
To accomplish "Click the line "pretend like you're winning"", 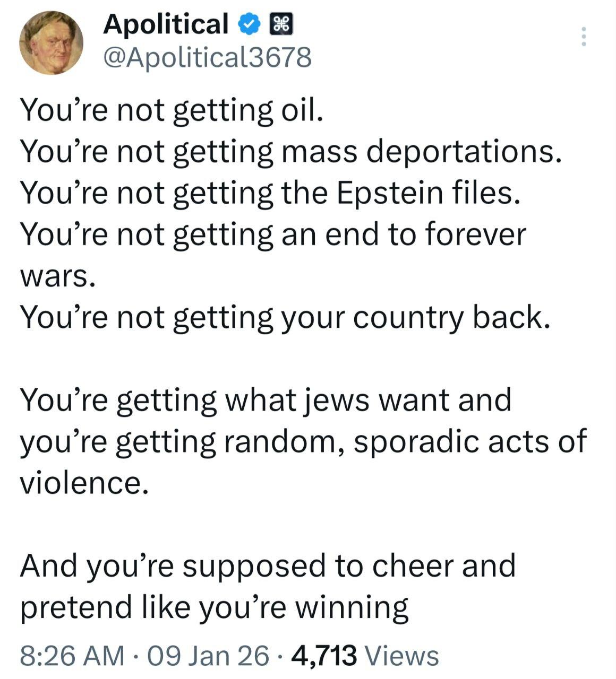I will click(x=214, y=607).
